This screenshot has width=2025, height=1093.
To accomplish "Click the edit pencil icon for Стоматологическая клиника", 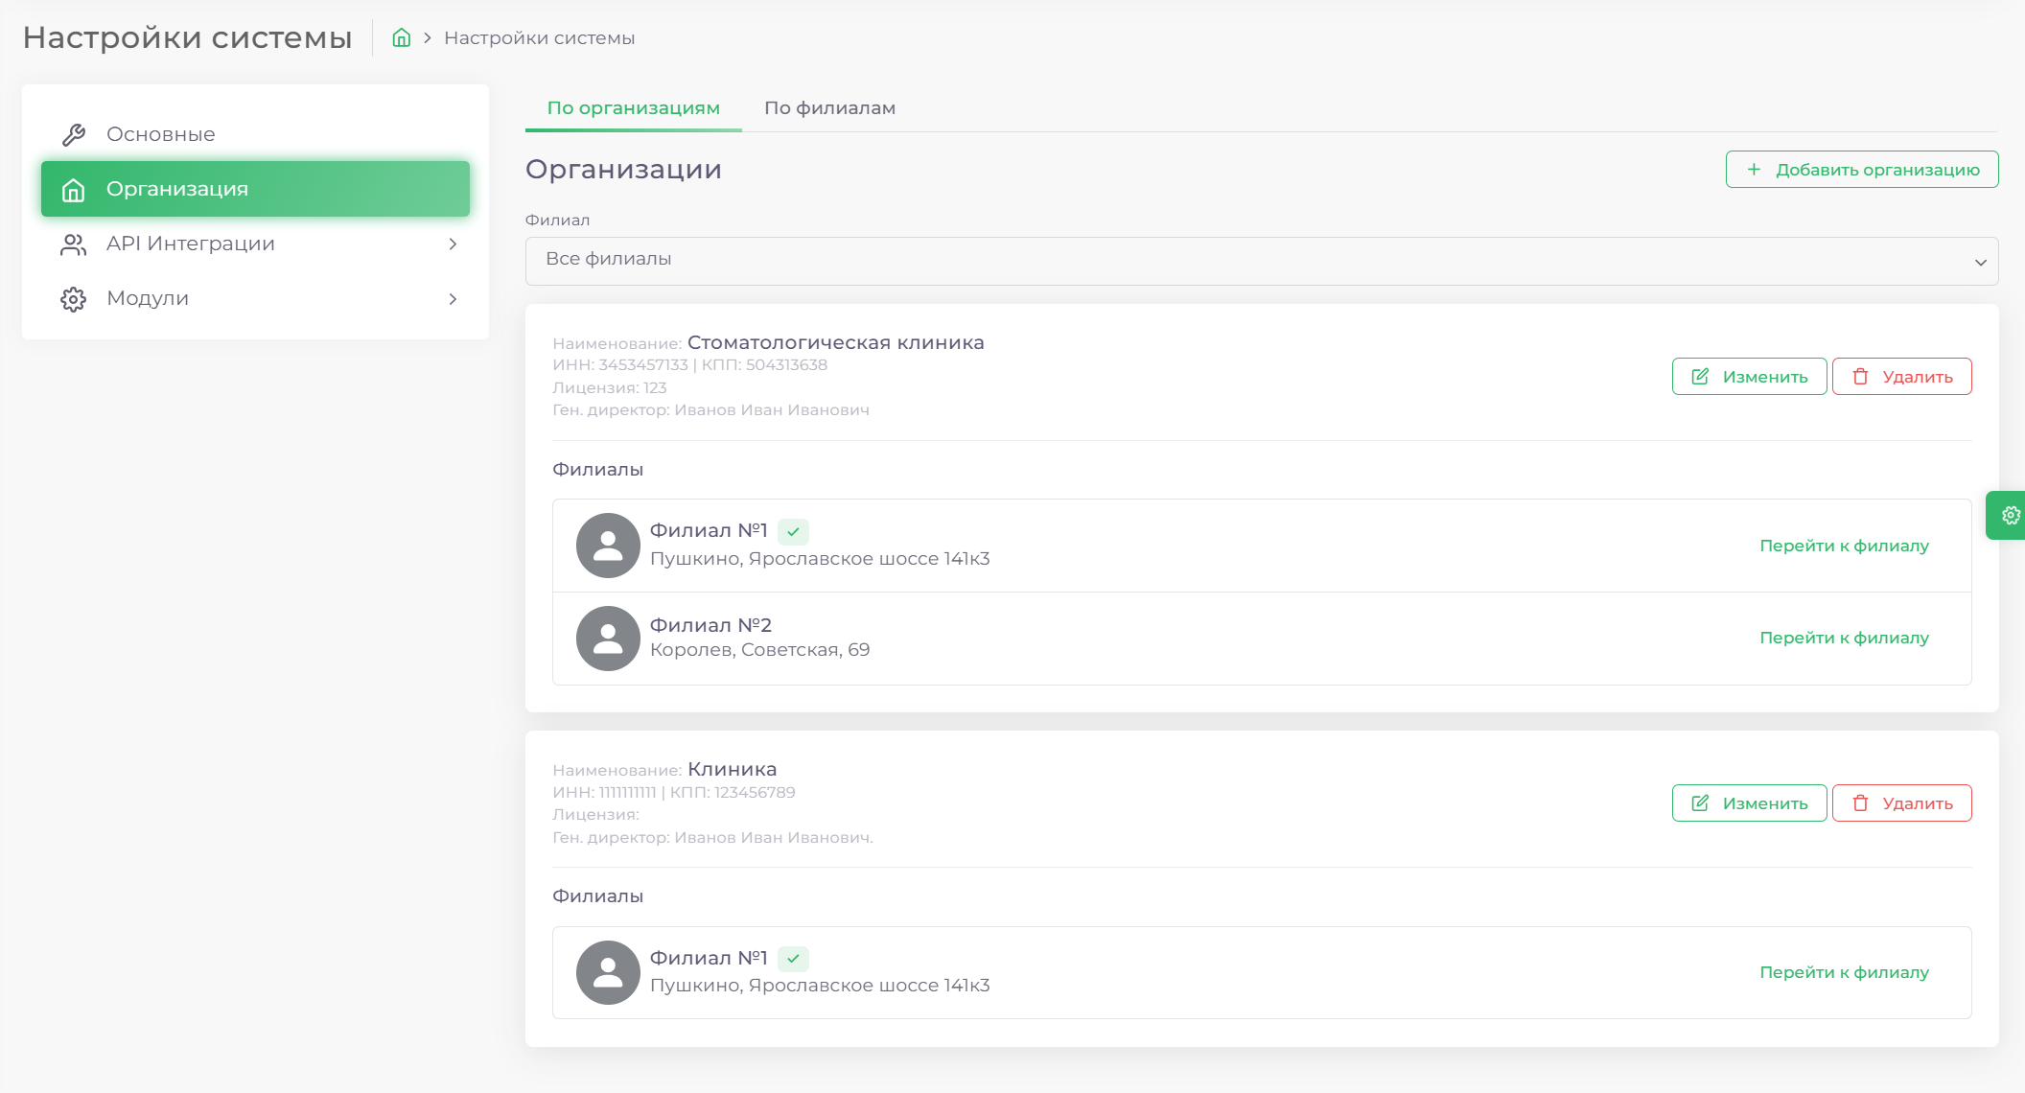I will click(x=1700, y=377).
